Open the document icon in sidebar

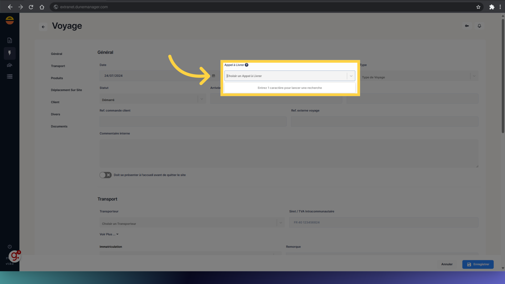[10, 40]
